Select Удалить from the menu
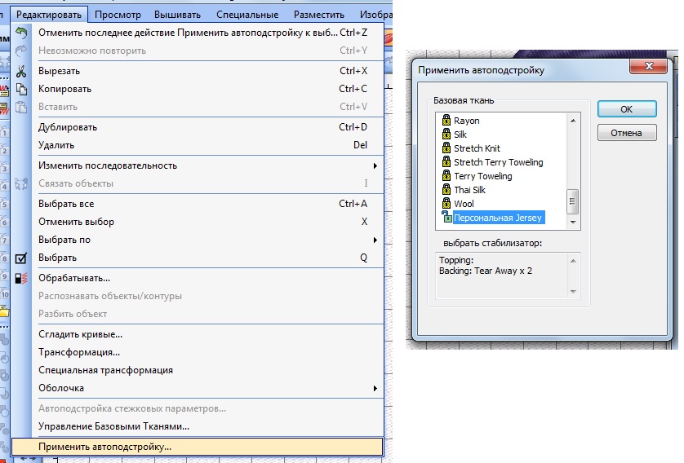684x463 pixels. tap(198, 145)
